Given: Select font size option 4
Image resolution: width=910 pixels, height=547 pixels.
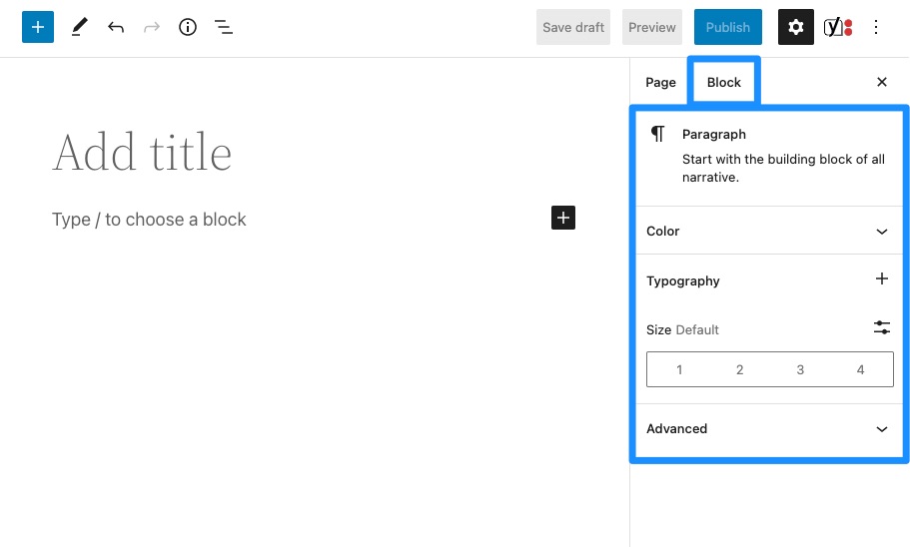Looking at the screenshot, I should coord(860,369).
